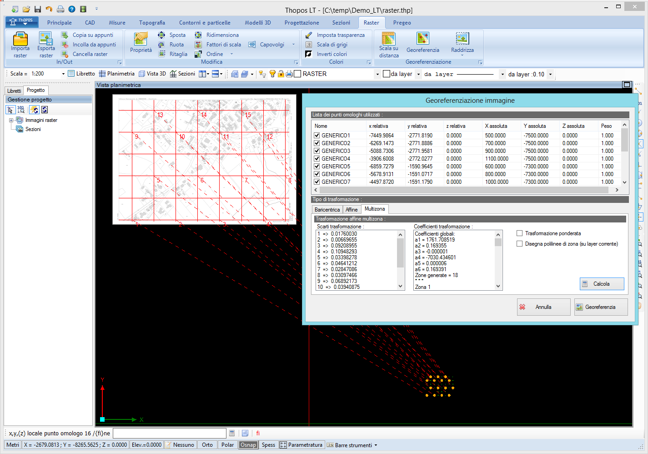
Task: Click the save icon in title bar
Action: point(38,9)
